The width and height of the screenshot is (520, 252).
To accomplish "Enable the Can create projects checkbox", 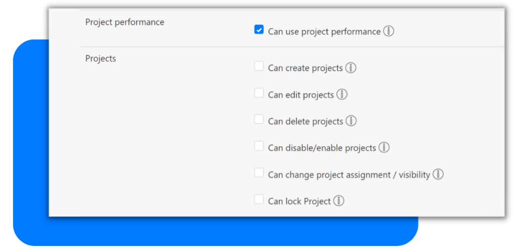I will click(x=259, y=67).
